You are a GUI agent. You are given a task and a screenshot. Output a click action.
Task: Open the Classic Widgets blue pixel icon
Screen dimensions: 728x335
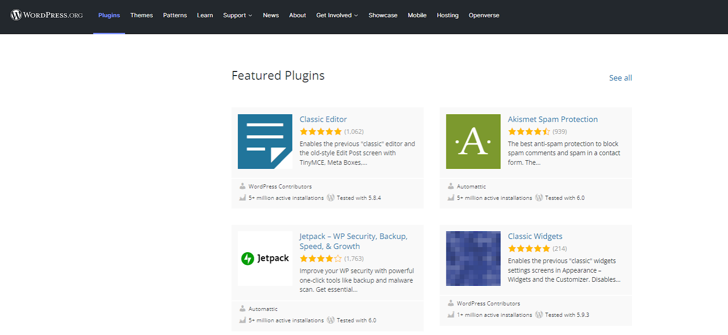tap(473, 259)
